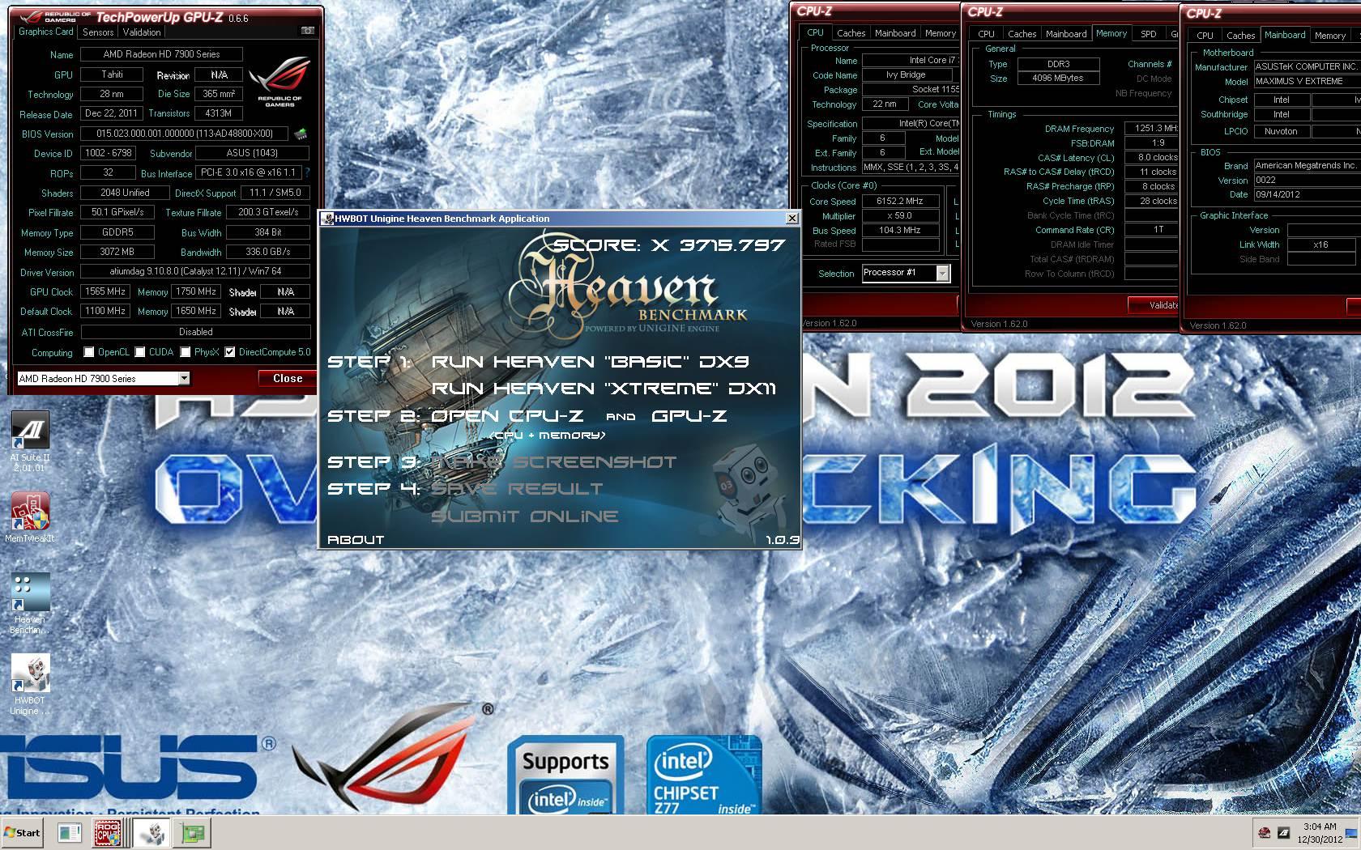Click Make Screenshot in Step 3
This screenshot has height=850, width=1361.
pyautogui.click(x=553, y=462)
